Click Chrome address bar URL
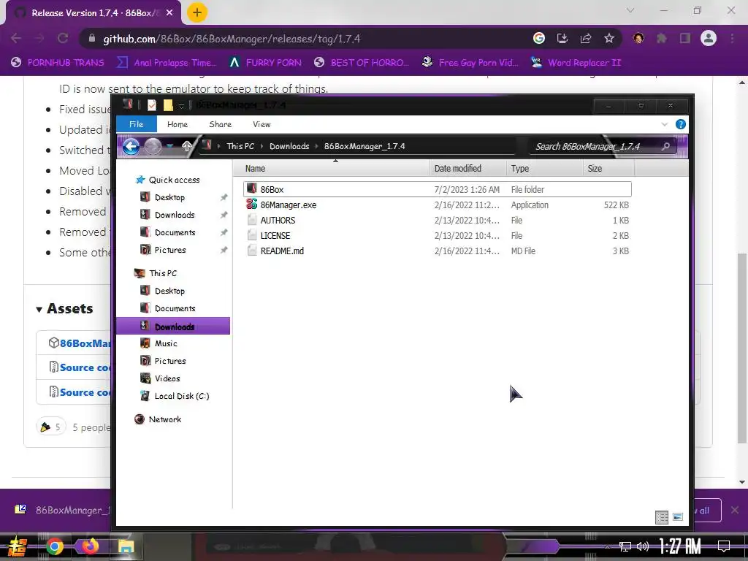This screenshot has height=561, width=748. [x=232, y=39]
